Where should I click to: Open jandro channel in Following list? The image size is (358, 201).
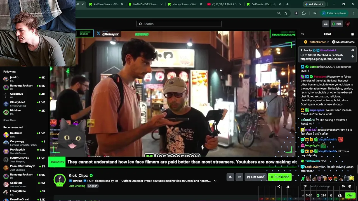(24, 79)
